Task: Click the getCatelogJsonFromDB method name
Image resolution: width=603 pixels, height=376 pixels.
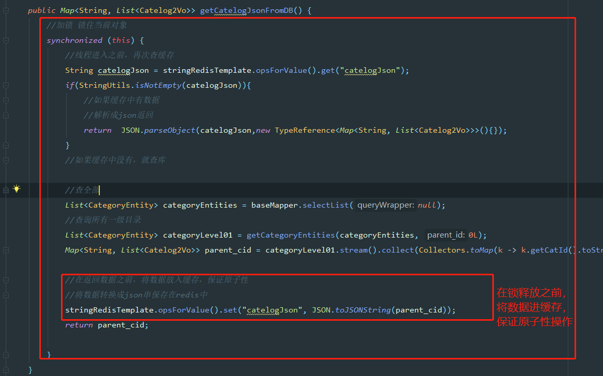Action: point(247,10)
